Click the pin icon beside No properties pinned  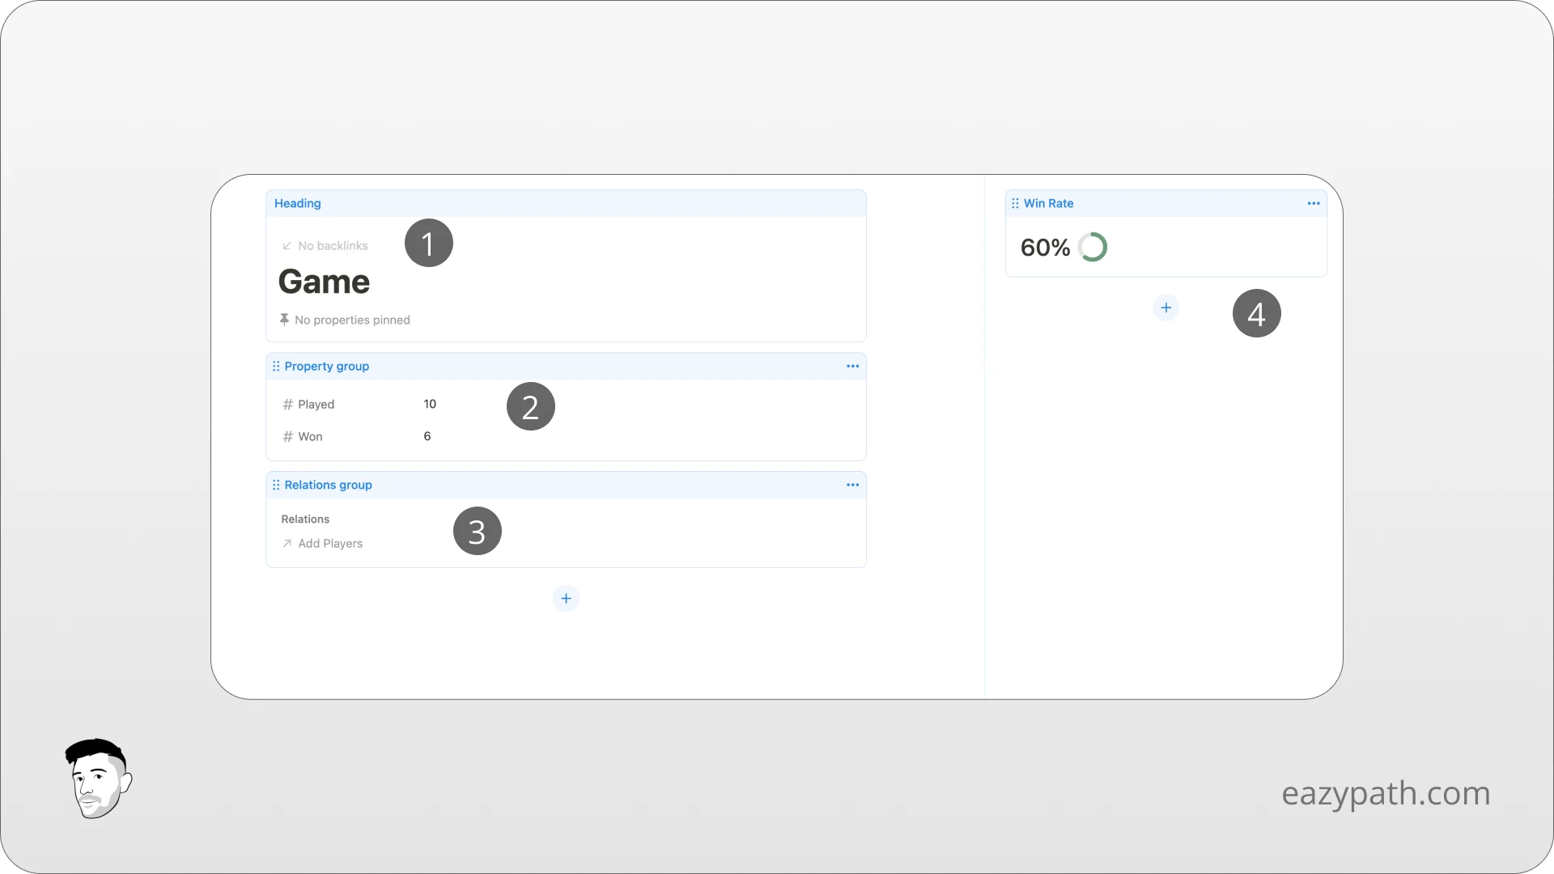tap(284, 320)
